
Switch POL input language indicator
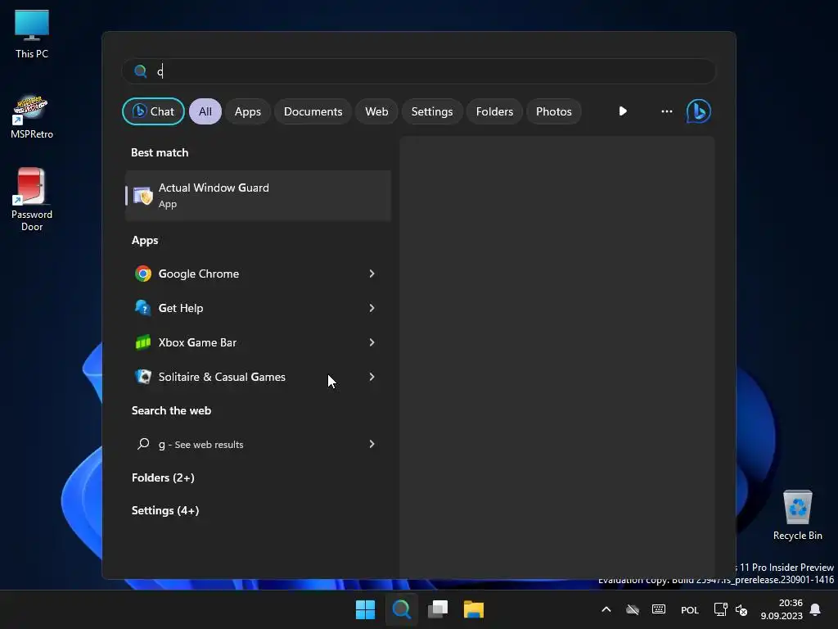(689, 609)
